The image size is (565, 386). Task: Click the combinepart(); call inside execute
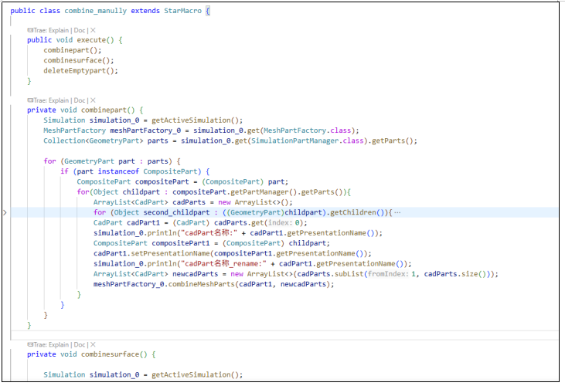tap(73, 50)
